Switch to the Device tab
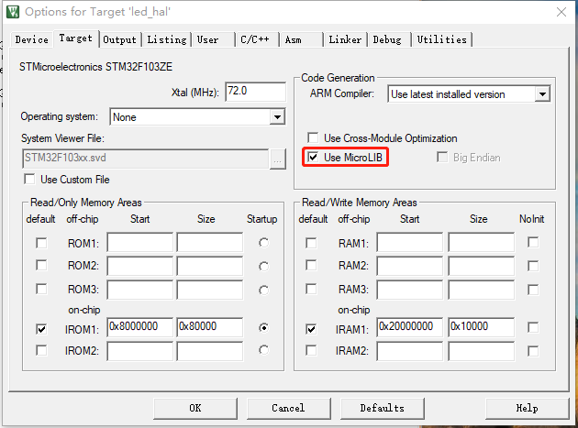Image resolution: width=578 pixels, height=428 pixels. pos(32,39)
